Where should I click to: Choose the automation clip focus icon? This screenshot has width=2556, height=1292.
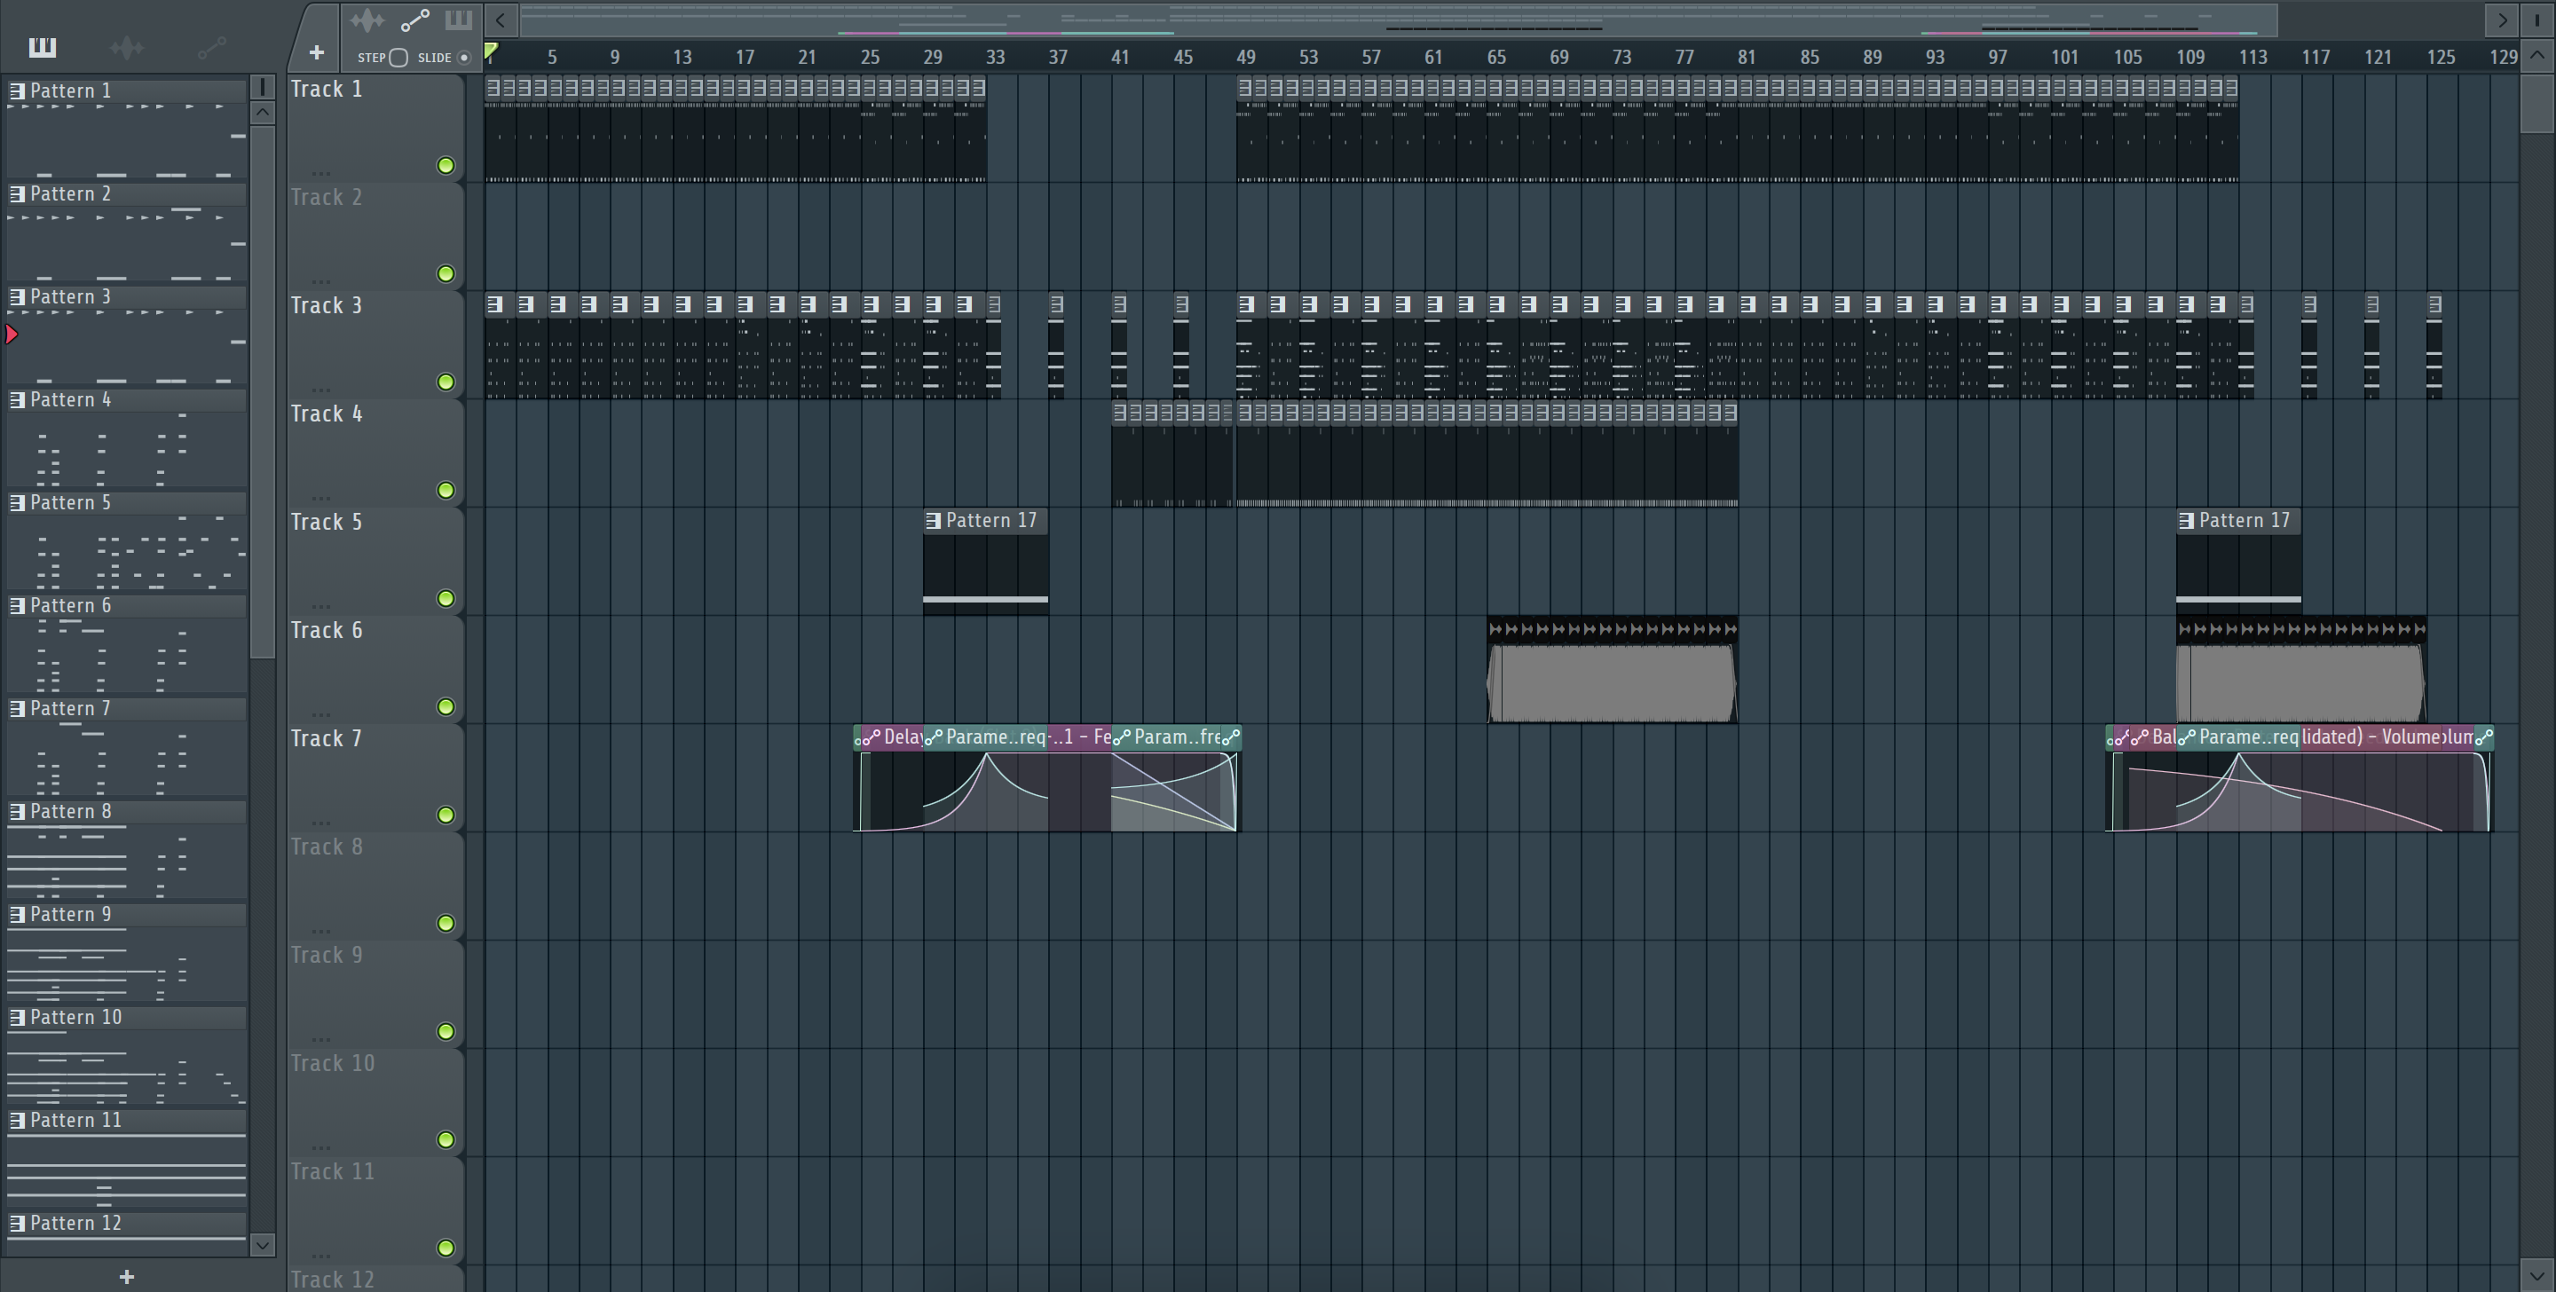[x=414, y=20]
